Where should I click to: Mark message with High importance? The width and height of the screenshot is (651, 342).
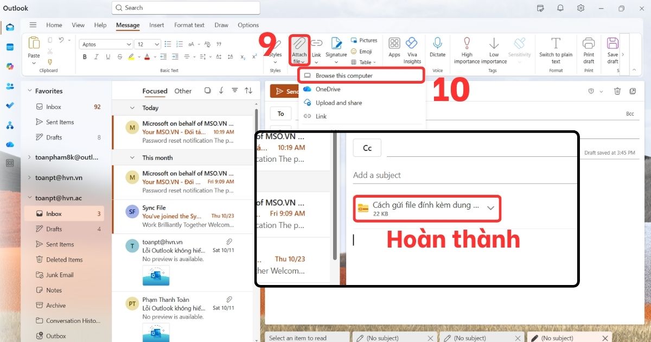(467, 49)
